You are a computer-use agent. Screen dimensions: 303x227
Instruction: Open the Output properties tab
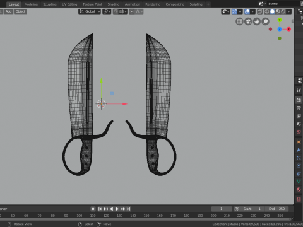pos(299,108)
